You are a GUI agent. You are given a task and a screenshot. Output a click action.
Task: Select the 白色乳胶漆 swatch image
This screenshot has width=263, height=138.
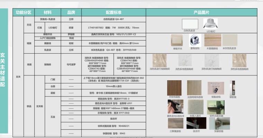(190, 24)
